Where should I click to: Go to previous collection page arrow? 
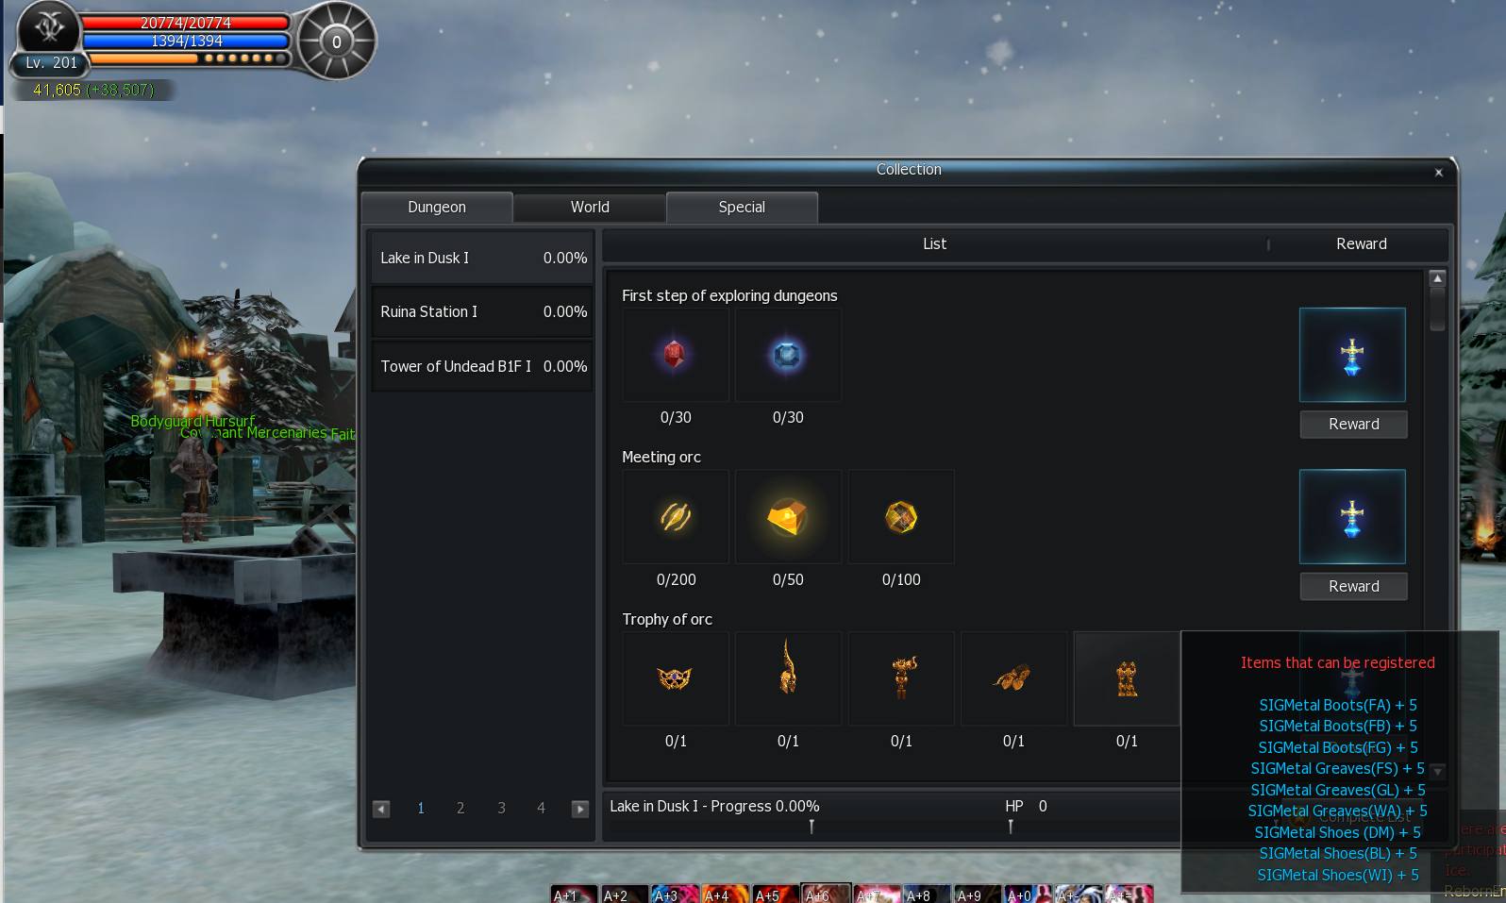[381, 809]
